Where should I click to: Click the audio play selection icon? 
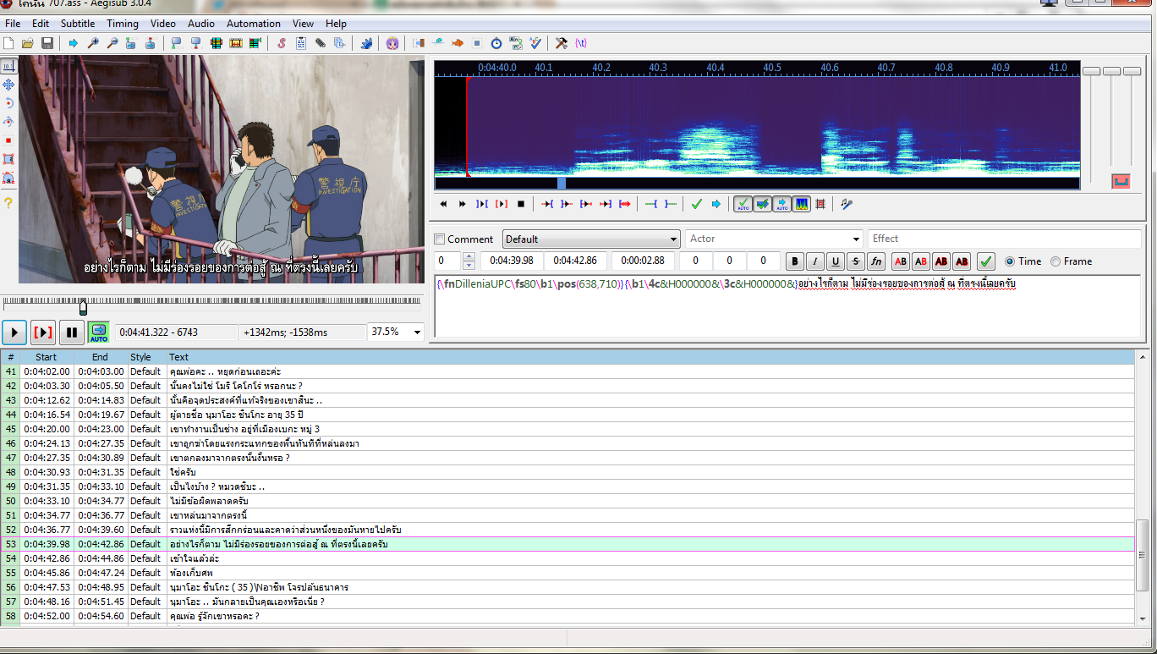pyautogui.click(x=482, y=204)
